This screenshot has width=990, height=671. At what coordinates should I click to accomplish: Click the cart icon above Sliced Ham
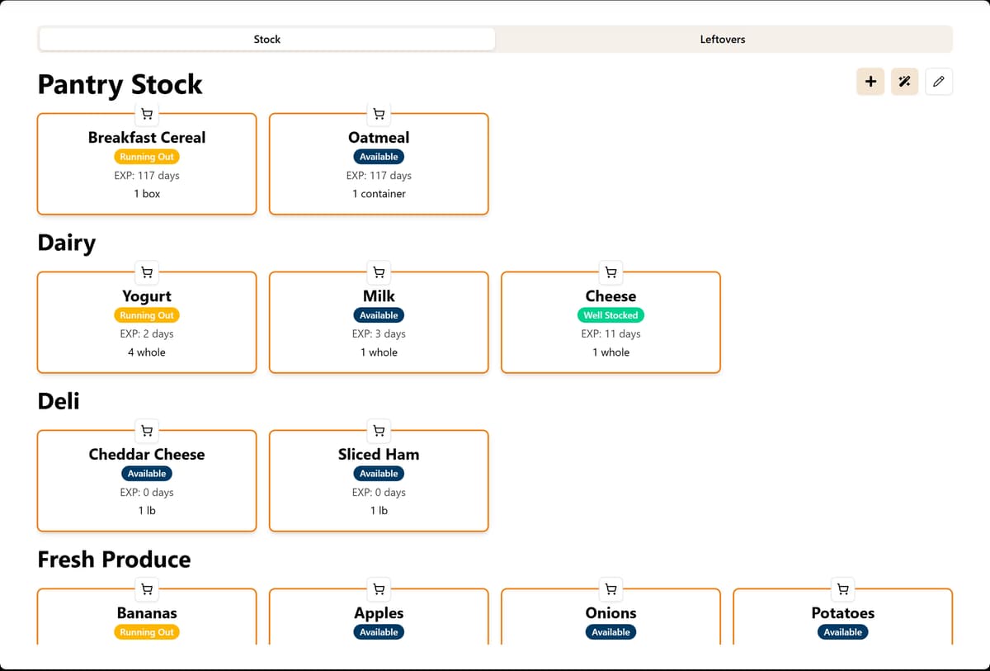(x=379, y=431)
